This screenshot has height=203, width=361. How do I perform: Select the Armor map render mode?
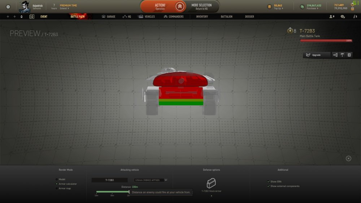pos(57,189)
